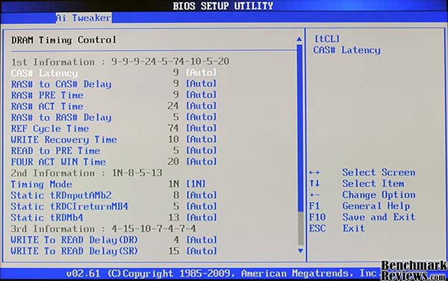The height and width of the screenshot is (281, 448).
Task: Click the FOUR ACT WIN Time value 20
Action: [173, 161]
